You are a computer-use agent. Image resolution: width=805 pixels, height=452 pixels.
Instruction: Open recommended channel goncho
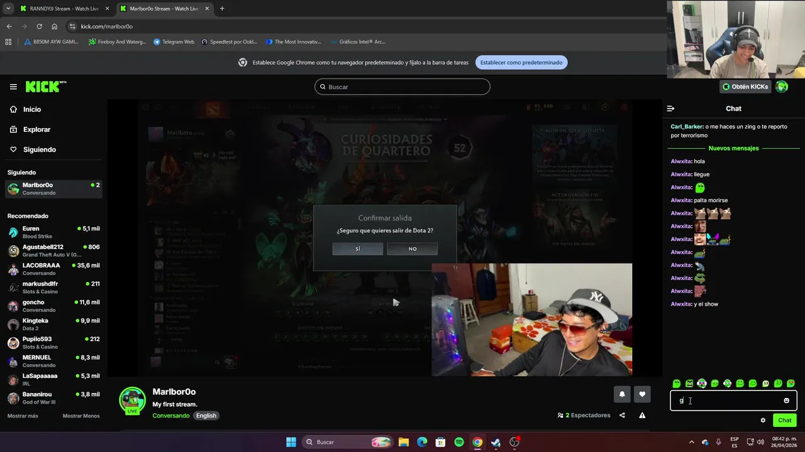click(x=53, y=306)
